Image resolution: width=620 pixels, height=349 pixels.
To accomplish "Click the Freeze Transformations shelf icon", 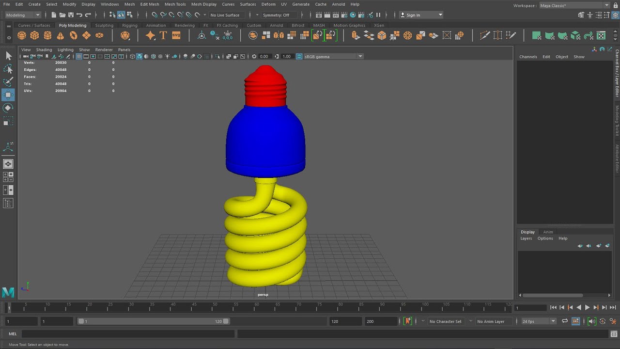I will coord(228,35).
